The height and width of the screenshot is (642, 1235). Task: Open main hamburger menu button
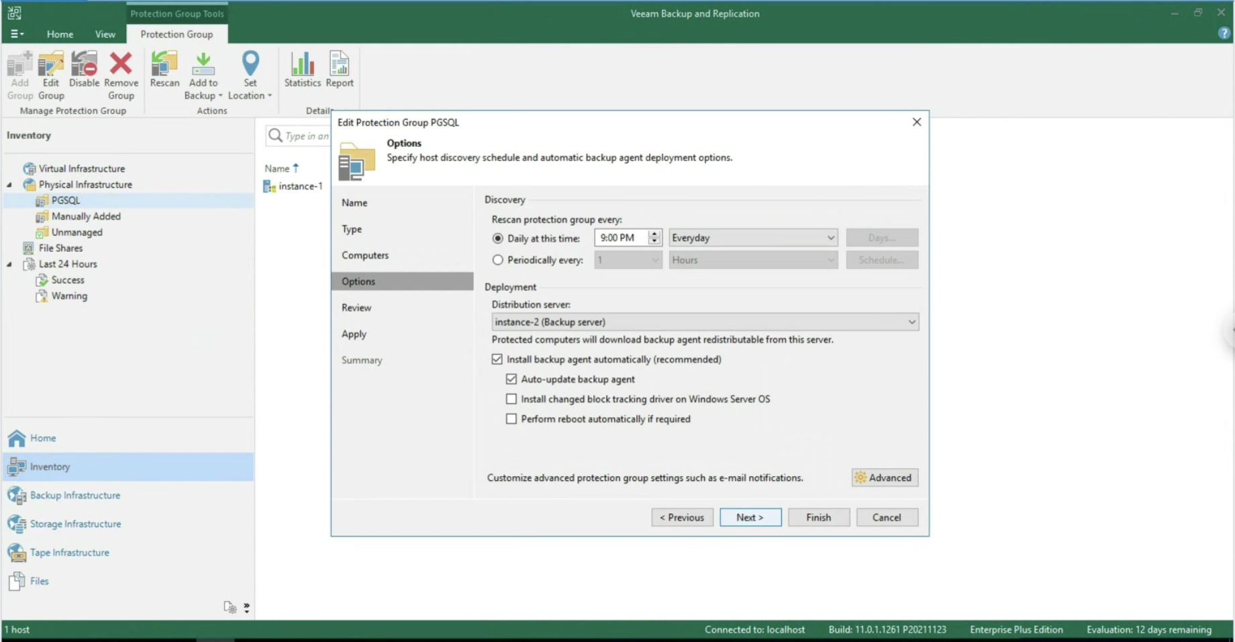17,34
